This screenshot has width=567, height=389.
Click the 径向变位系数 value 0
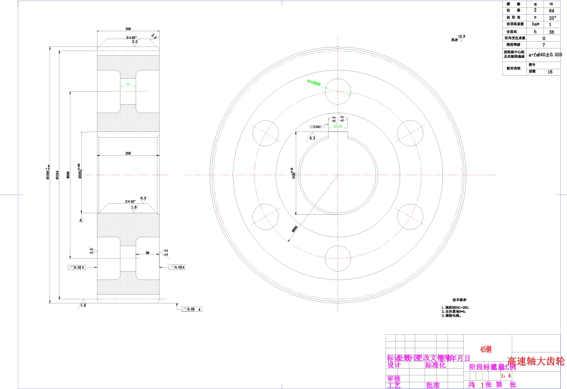543,38
